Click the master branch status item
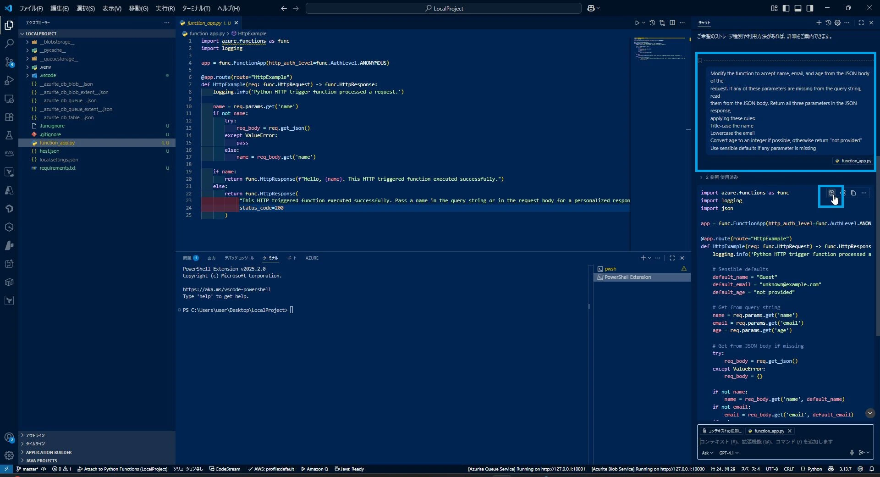Image resolution: width=880 pixels, height=477 pixels. (x=27, y=469)
